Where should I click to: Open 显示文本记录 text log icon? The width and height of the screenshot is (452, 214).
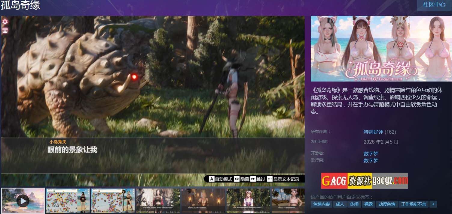269,179
